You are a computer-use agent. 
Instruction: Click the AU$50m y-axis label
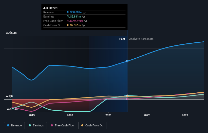click(x=11, y=33)
